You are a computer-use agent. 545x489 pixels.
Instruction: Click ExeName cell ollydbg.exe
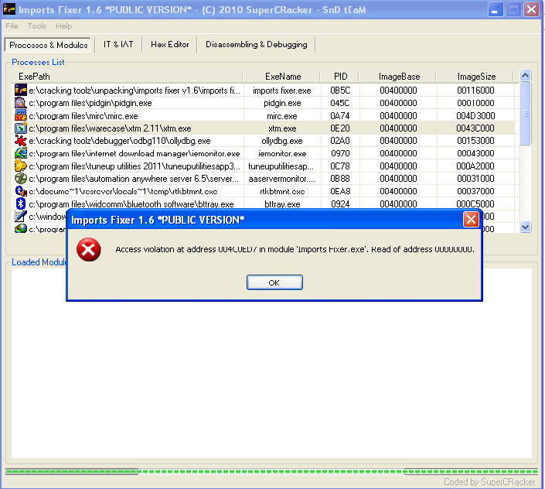coord(282,141)
